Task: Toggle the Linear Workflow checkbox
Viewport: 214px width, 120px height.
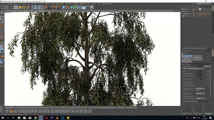Action: click(196, 96)
